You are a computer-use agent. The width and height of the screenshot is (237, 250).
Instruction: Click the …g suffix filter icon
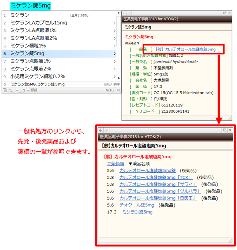pyautogui.click(x=22, y=90)
